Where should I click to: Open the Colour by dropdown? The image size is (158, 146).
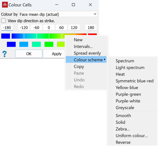tap(58, 14)
